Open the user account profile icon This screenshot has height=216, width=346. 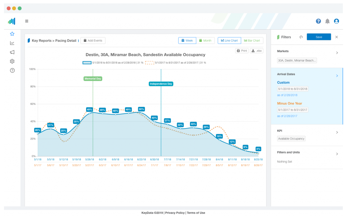pos(336,21)
